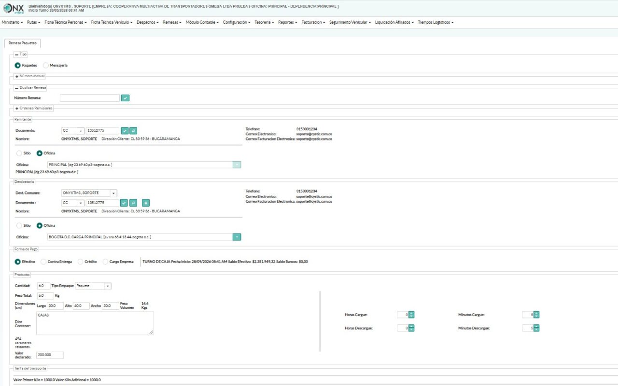The image size is (618, 386).
Task: Select Cargo Empresa payment method
Action: coord(106,262)
